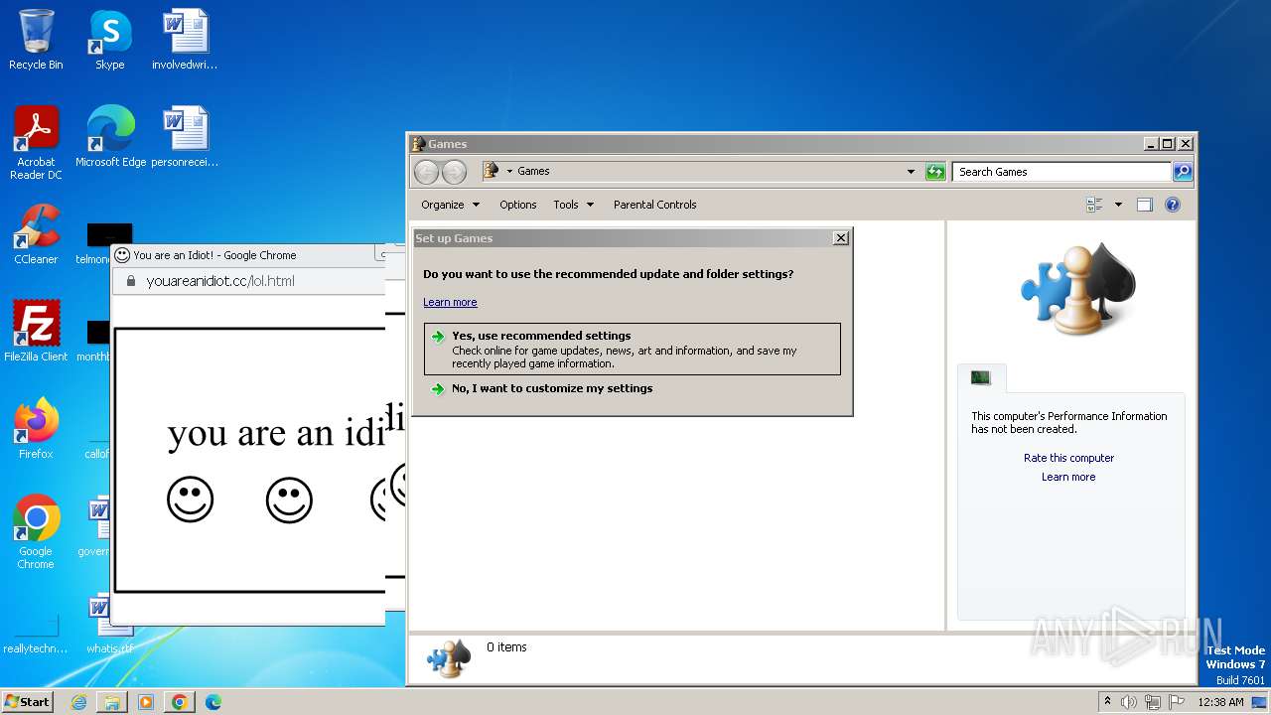Open Acrobat Reader DC desktop icon
Viewport: 1271px width, 715px height.
coord(36,143)
